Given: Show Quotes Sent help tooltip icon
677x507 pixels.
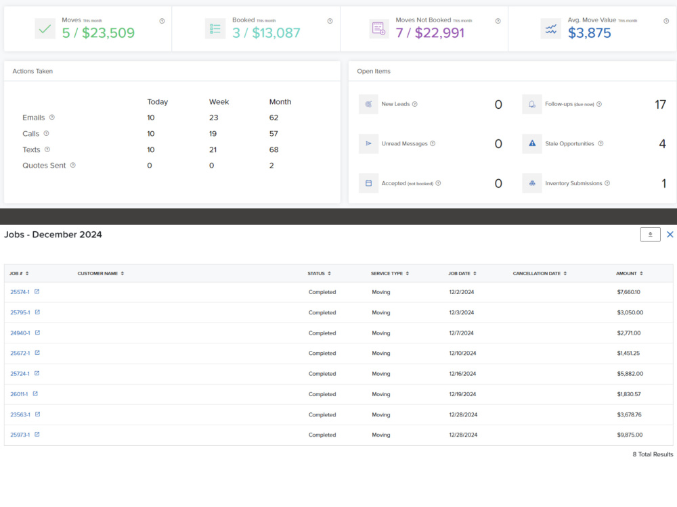Looking at the screenshot, I should tap(73, 165).
